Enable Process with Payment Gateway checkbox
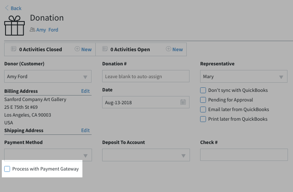Viewport: 293px width, 192px height. 7,169
